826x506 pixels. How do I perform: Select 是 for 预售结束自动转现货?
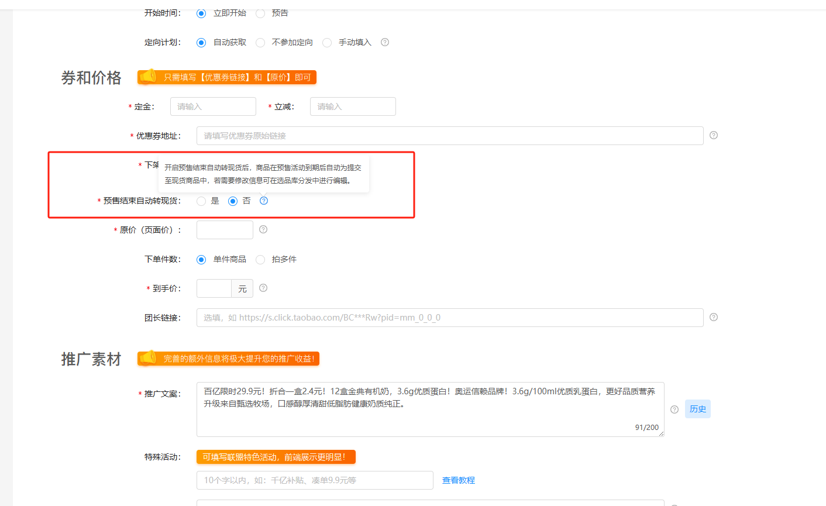[201, 201]
